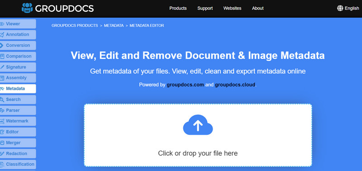Follow the METADATA breadcrumb link
The height and width of the screenshot is (171, 362).
[114, 26]
